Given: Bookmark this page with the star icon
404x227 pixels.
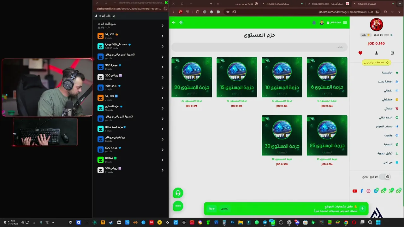Looking at the screenshot, I should pos(228,12).
